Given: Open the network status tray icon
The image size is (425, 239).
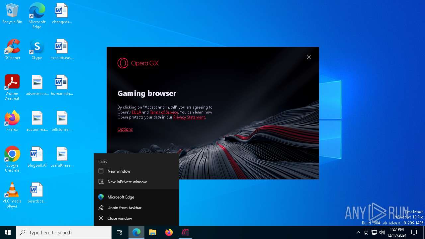Looking at the screenshot, I should pos(374,232).
